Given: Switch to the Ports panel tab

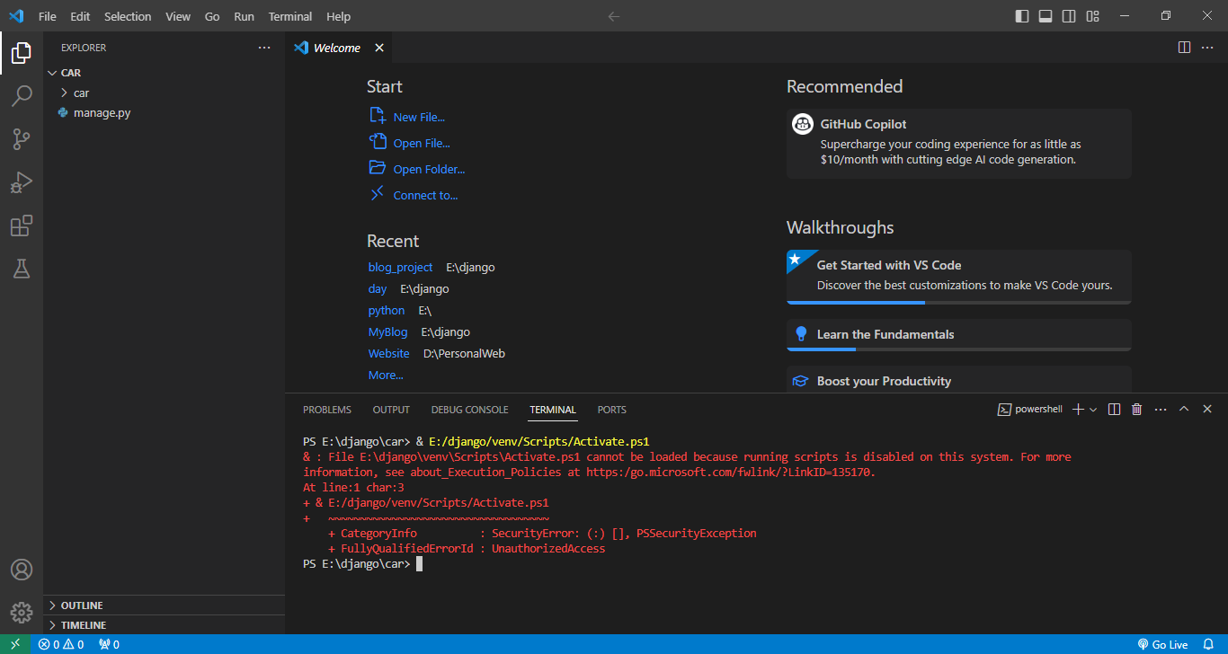Looking at the screenshot, I should [x=612, y=410].
